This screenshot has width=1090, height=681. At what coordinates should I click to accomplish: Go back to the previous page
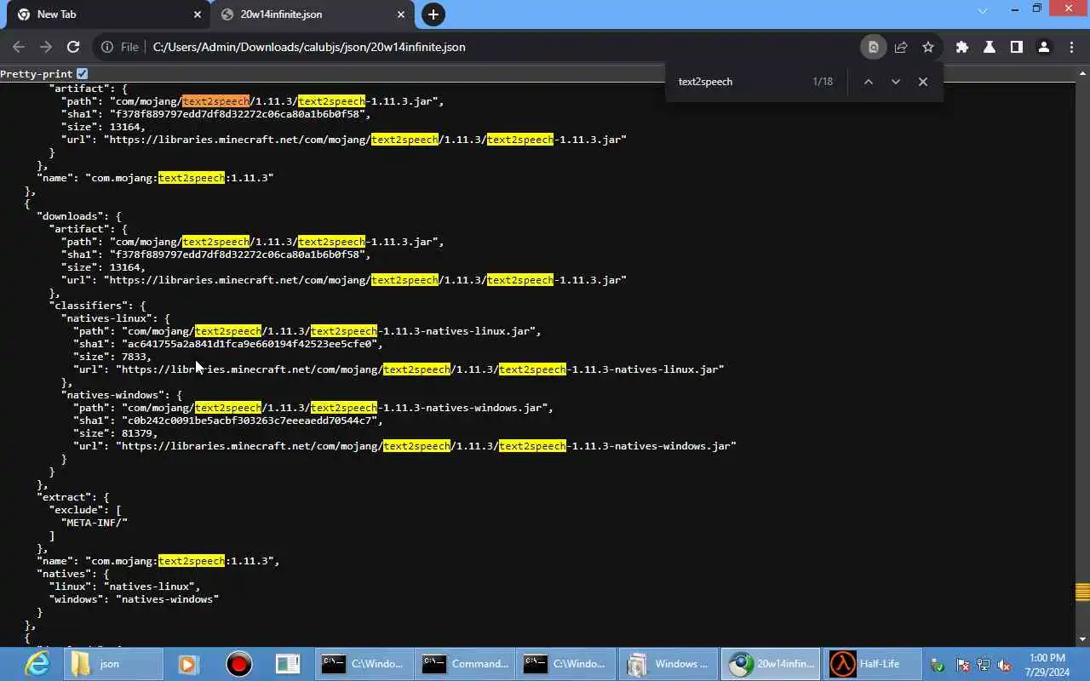[19, 47]
